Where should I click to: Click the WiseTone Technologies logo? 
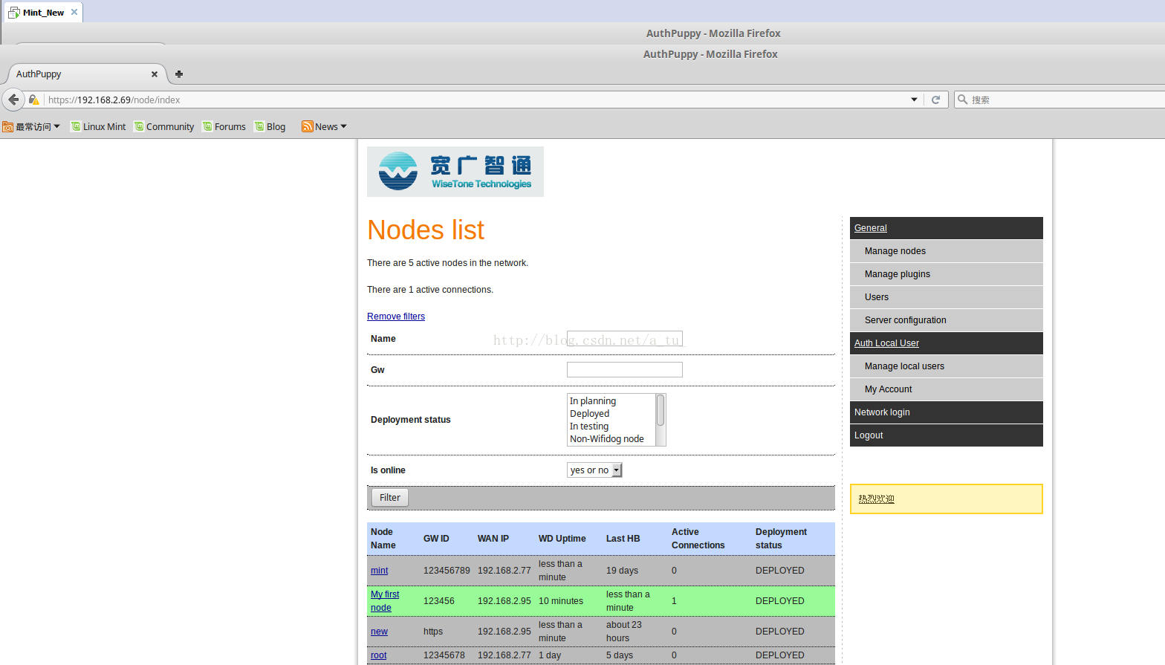click(x=455, y=172)
